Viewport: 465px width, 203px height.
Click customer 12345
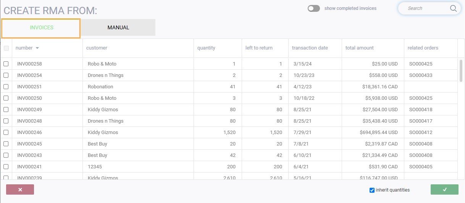(95, 167)
